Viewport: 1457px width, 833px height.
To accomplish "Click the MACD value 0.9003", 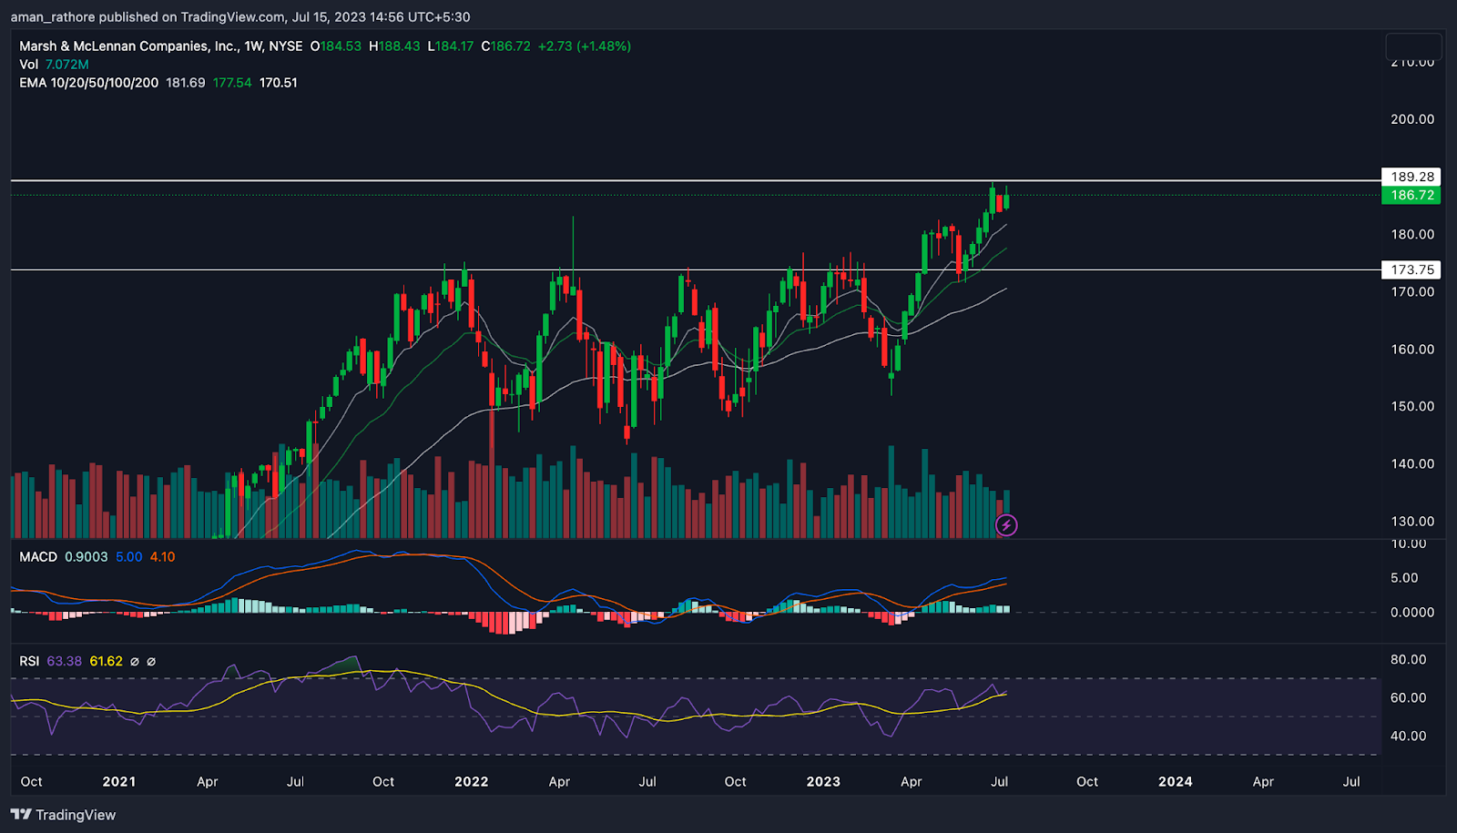I will (86, 556).
